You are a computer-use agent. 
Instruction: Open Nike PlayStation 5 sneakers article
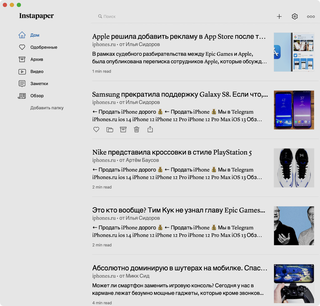(x=172, y=152)
